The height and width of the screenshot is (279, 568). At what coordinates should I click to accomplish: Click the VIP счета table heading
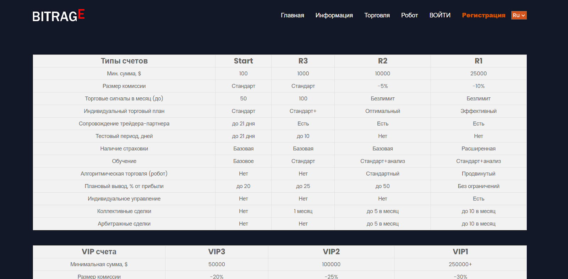[99, 252]
